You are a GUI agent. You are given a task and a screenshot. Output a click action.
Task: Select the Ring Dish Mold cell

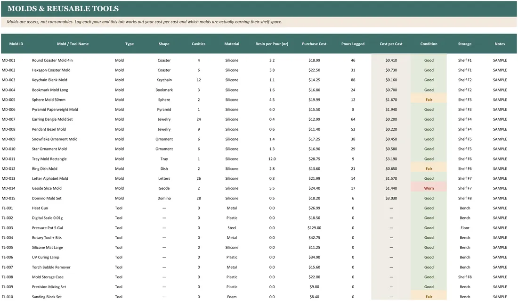click(45, 168)
